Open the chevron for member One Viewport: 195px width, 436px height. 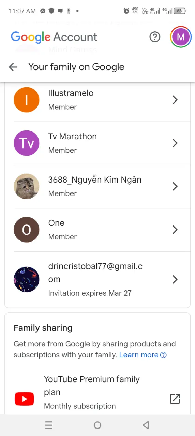pos(175,230)
